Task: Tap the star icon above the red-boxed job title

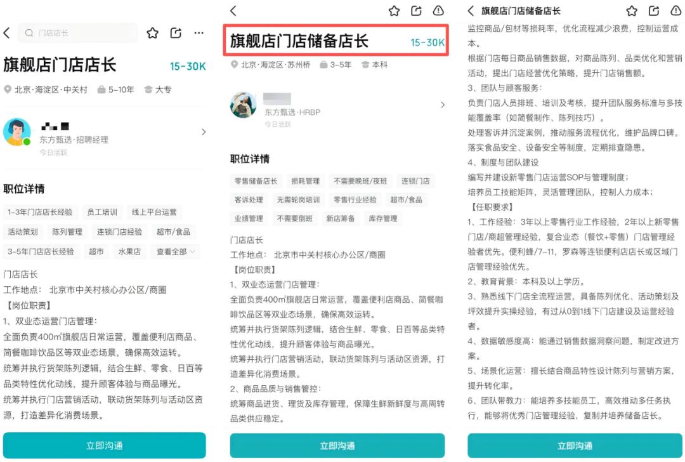Action: (x=394, y=11)
